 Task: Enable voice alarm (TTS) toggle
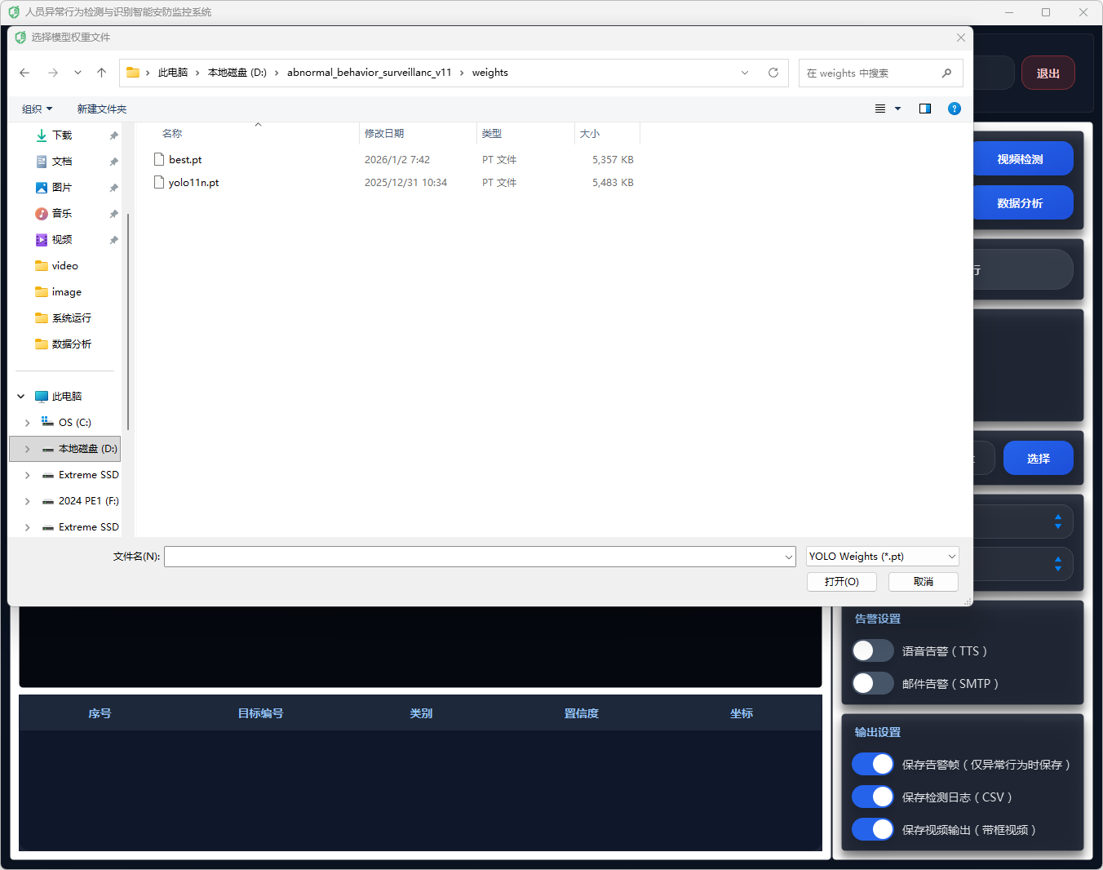(872, 650)
